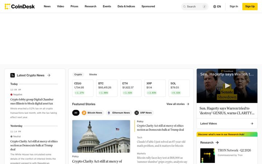Play the Senate Showdown video
Screen dimensions: 262x164
click(227, 86)
